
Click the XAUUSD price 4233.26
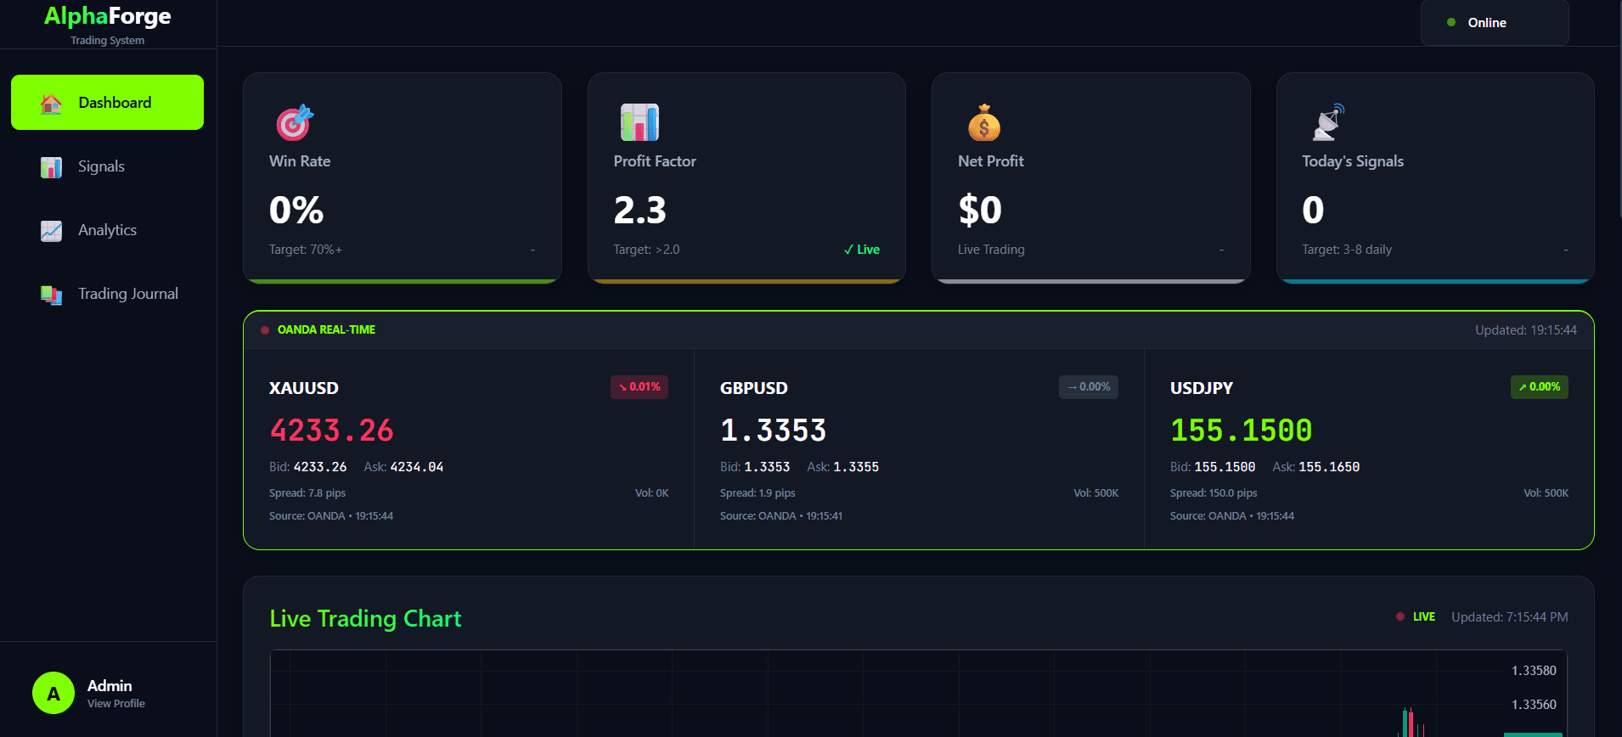point(332,430)
